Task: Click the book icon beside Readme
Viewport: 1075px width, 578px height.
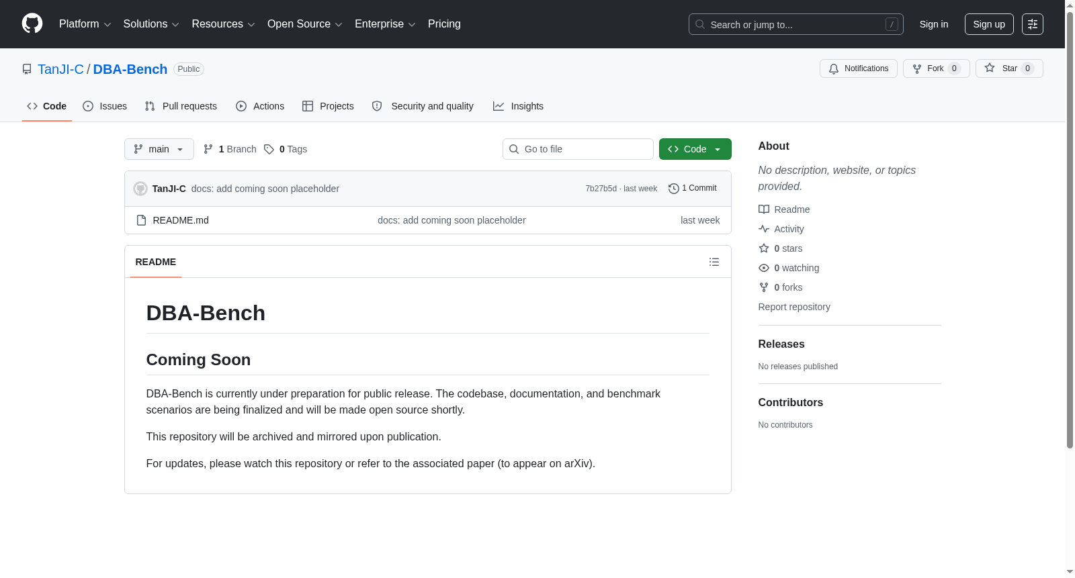Action: click(764, 209)
